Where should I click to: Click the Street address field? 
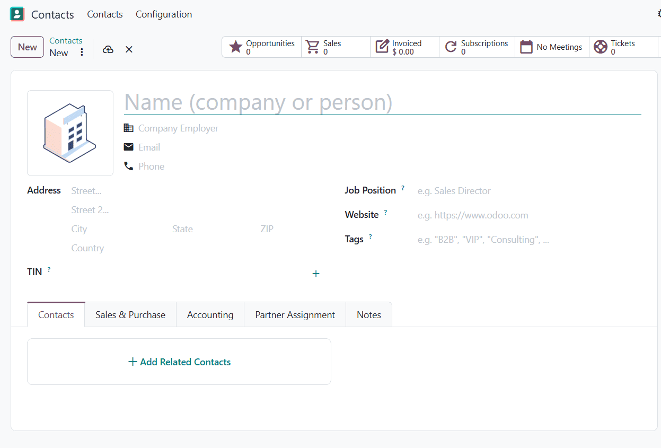pyautogui.click(x=196, y=191)
